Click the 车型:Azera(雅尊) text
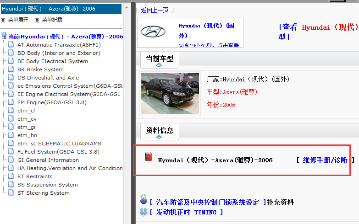This screenshot has height=224, width=359. 232,92
